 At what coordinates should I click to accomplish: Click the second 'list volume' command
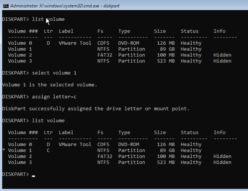48,120
